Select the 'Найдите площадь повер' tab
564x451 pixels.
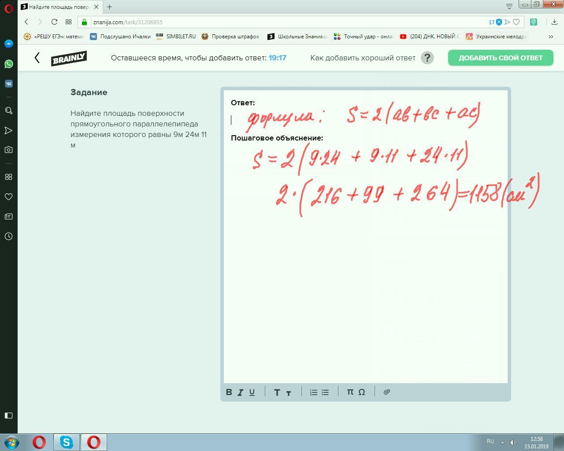(x=61, y=7)
